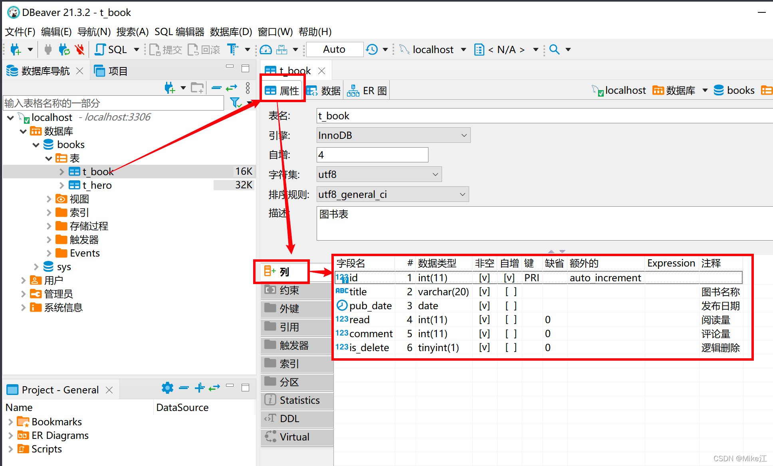Collapse the localhost connection tree node
The width and height of the screenshot is (773, 466).
tap(11, 118)
